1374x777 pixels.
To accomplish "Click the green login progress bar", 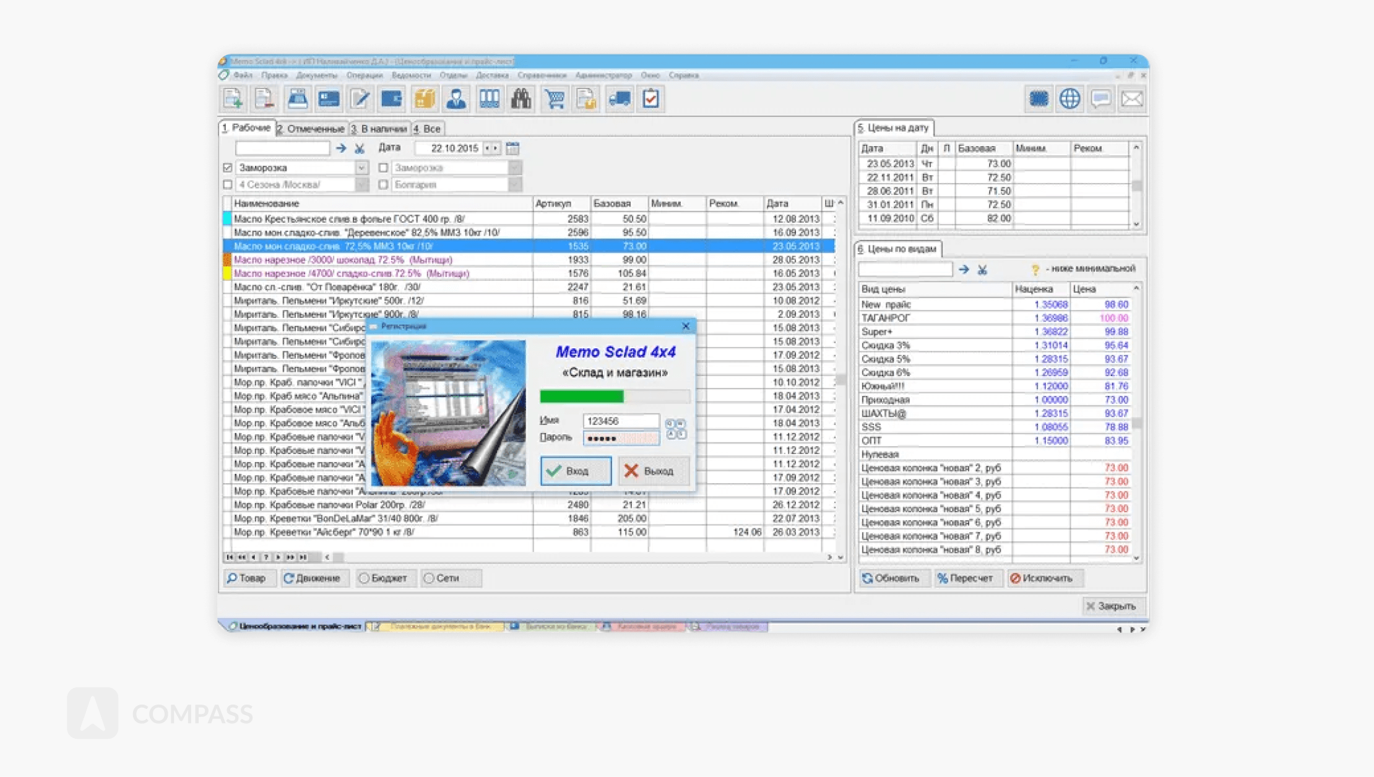I will (582, 396).
